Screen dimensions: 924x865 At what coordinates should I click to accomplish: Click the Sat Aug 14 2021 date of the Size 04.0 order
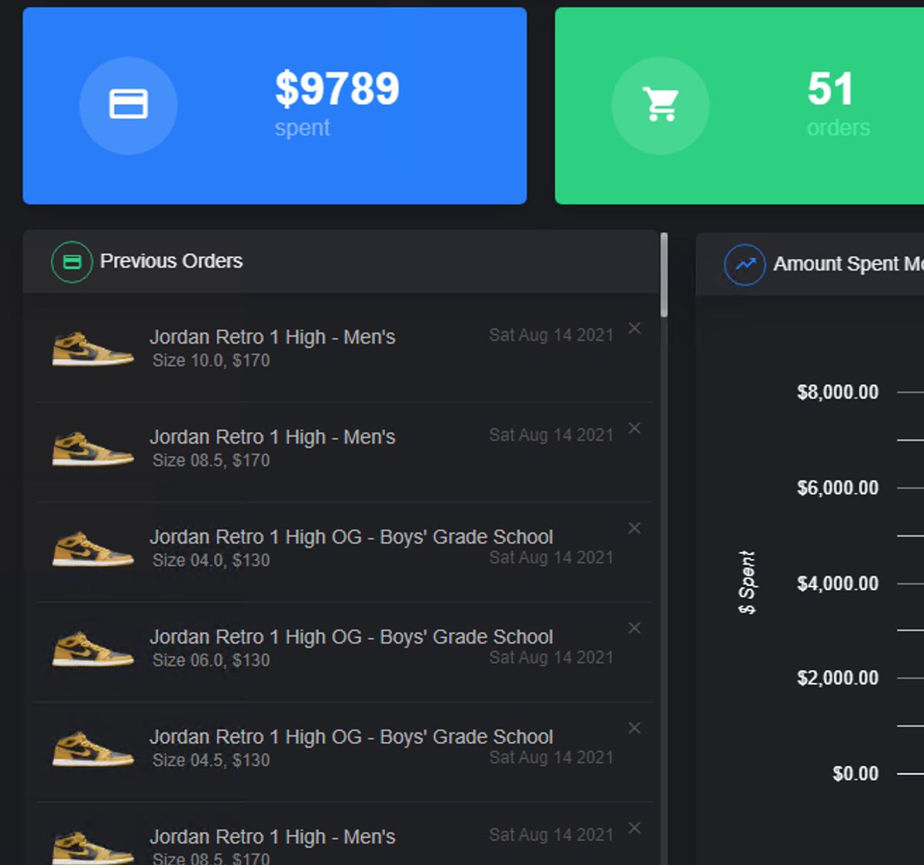point(551,558)
